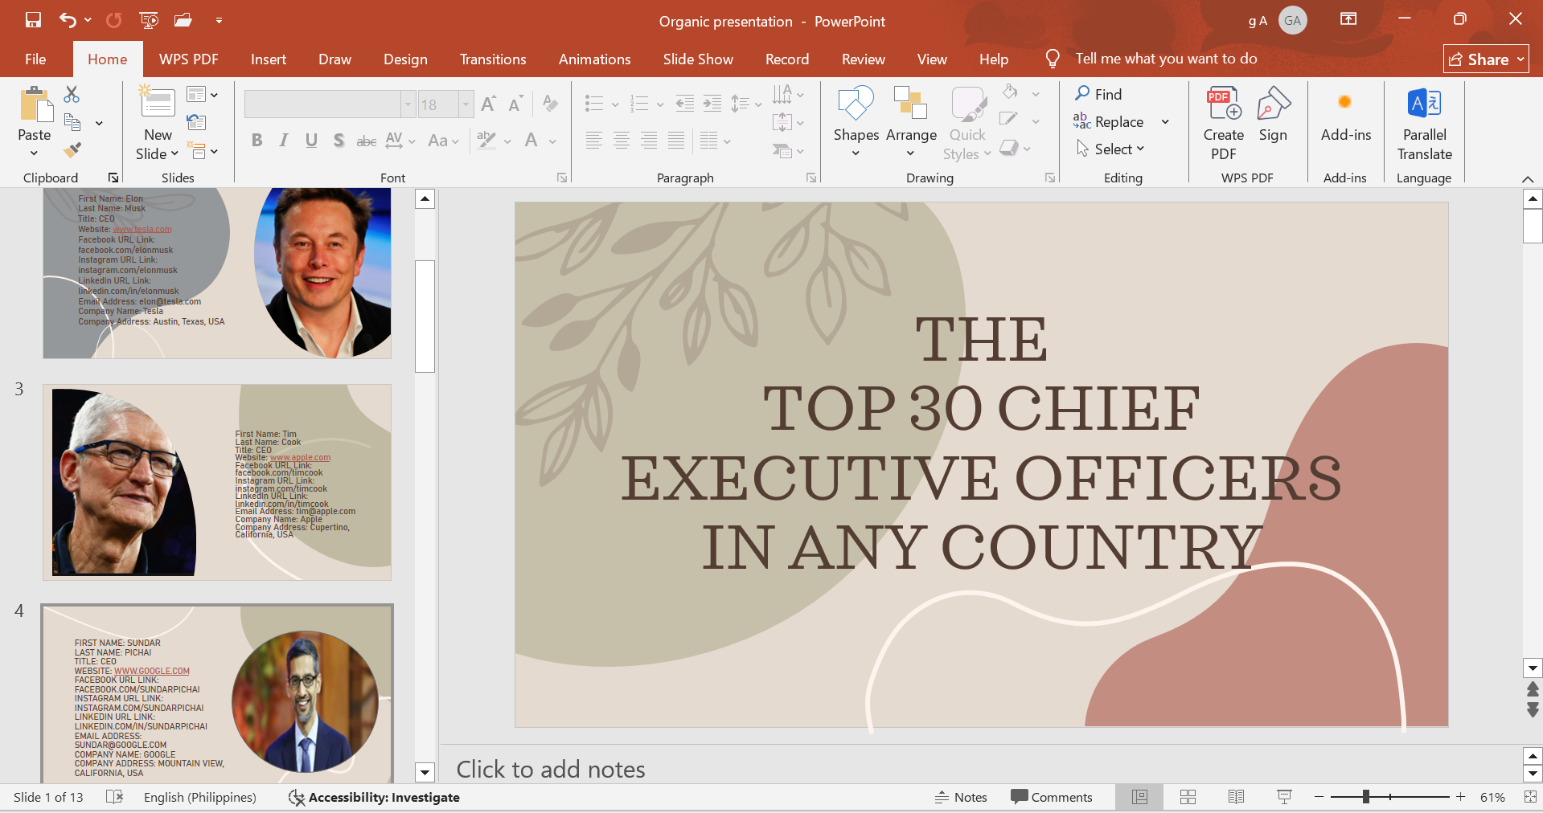This screenshot has width=1543, height=813.
Task: Open the Animations tab
Action: 594,59
